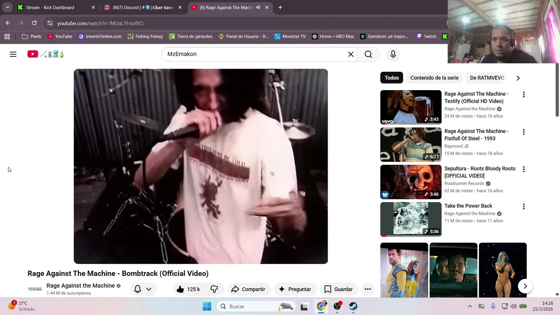
Task: Go back with the browser back arrow
Action: point(8,23)
